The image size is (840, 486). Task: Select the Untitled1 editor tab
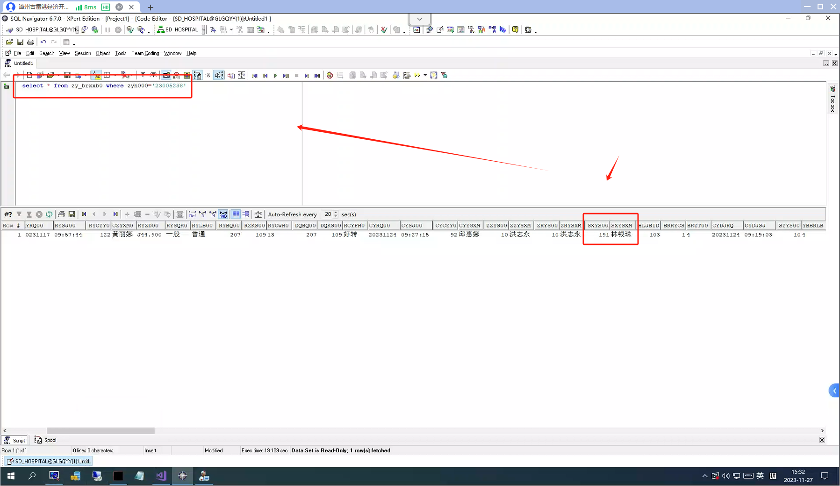20,63
